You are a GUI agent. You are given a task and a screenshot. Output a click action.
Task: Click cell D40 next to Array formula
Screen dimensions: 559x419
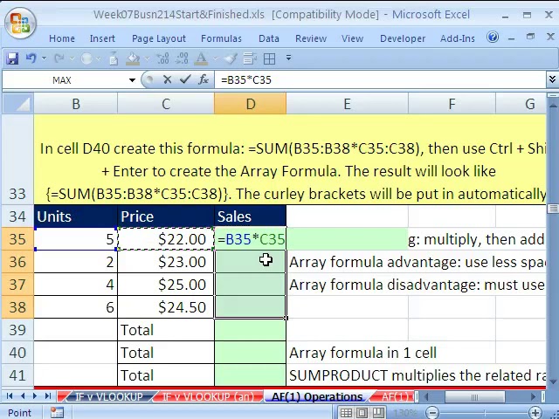coord(251,353)
